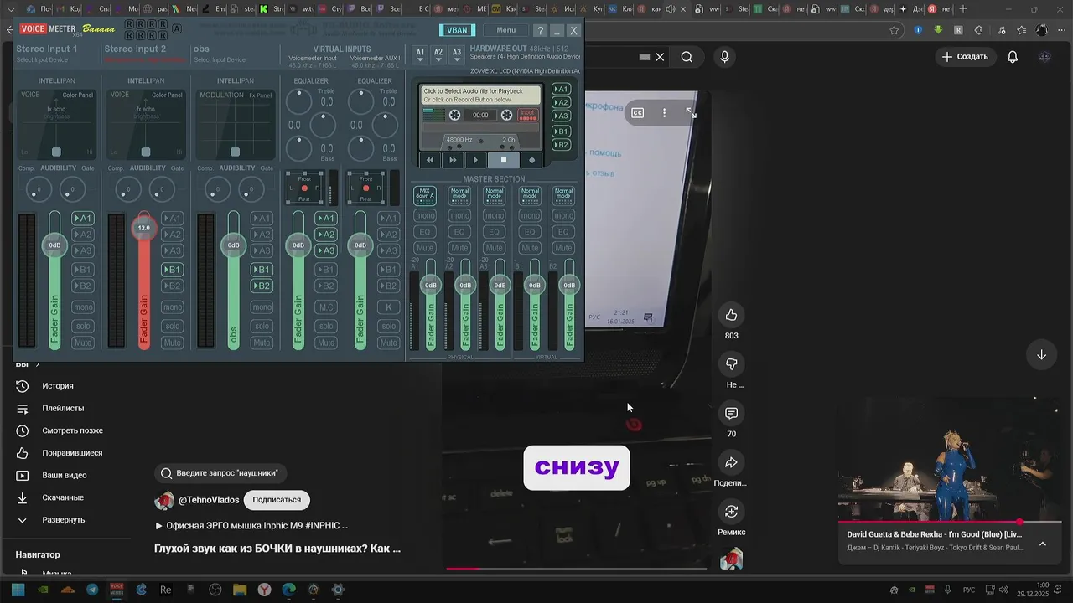
Task: Enter fullscreen on the short video
Action: [691, 112]
